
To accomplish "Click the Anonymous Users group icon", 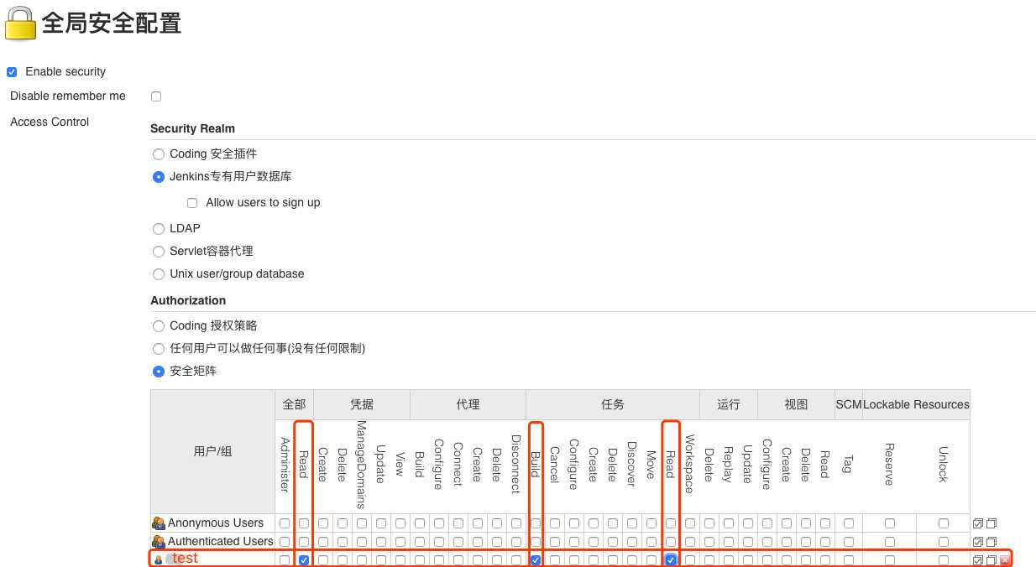I will coord(159,523).
